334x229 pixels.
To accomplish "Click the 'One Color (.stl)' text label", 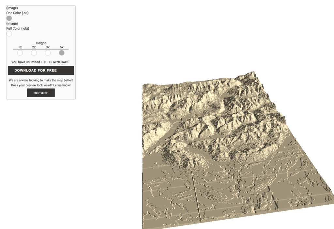I will [x=17, y=13].
